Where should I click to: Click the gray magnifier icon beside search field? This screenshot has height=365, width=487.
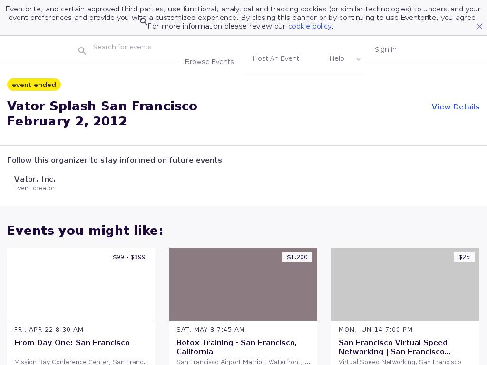(x=82, y=51)
